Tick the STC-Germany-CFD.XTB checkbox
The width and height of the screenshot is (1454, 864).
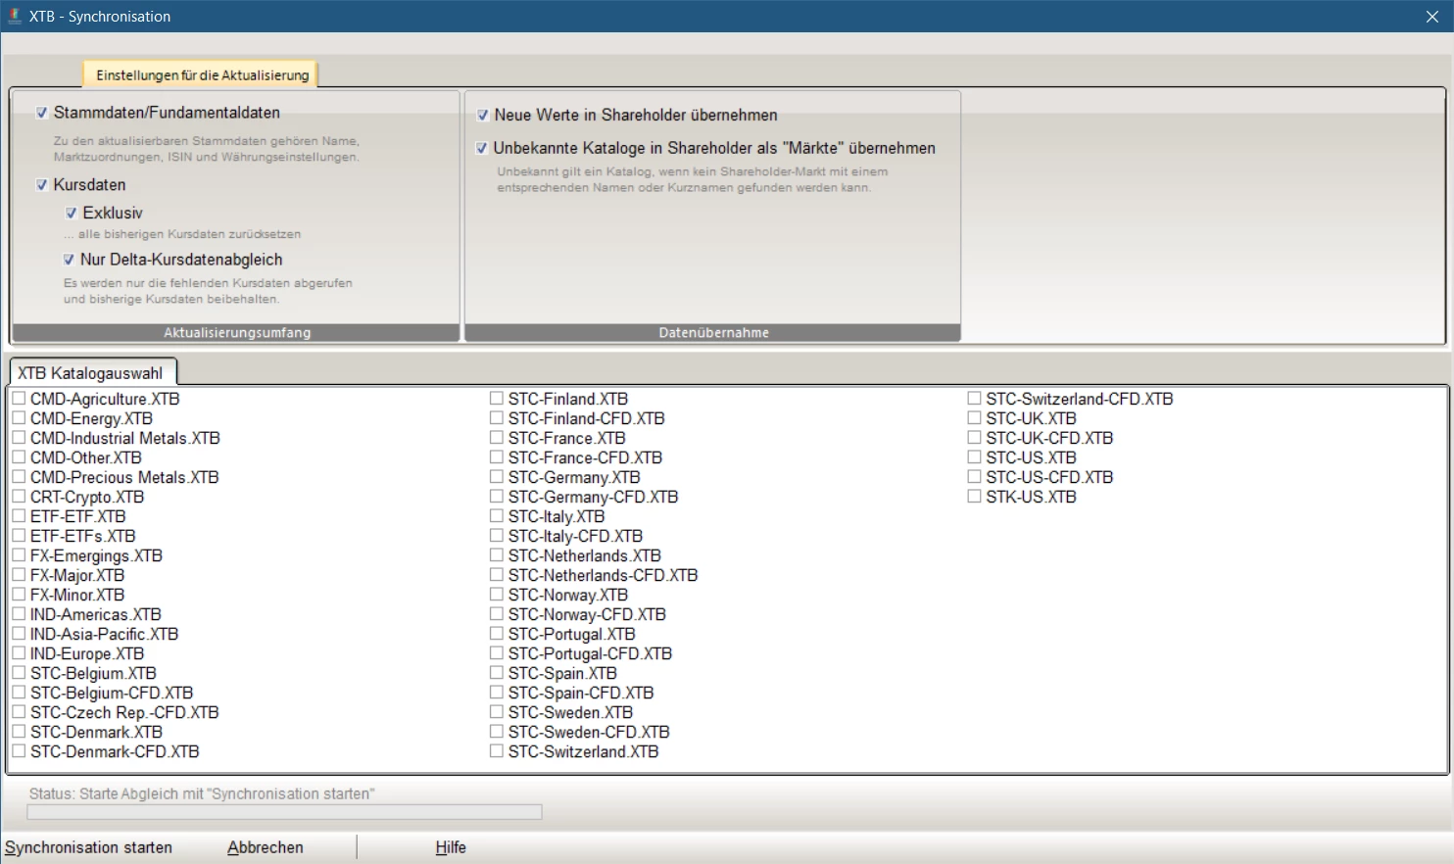click(x=497, y=497)
